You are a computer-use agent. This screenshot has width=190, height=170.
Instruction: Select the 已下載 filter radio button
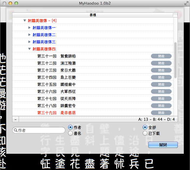pos(145,133)
